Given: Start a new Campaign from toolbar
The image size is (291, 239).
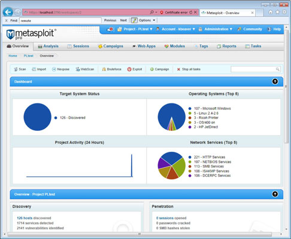Looking at the screenshot, I should point(159,69).
